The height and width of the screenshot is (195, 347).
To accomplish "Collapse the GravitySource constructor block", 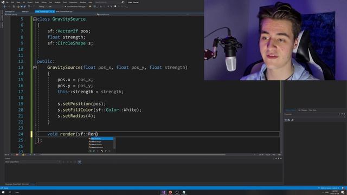I will [35, 68].
